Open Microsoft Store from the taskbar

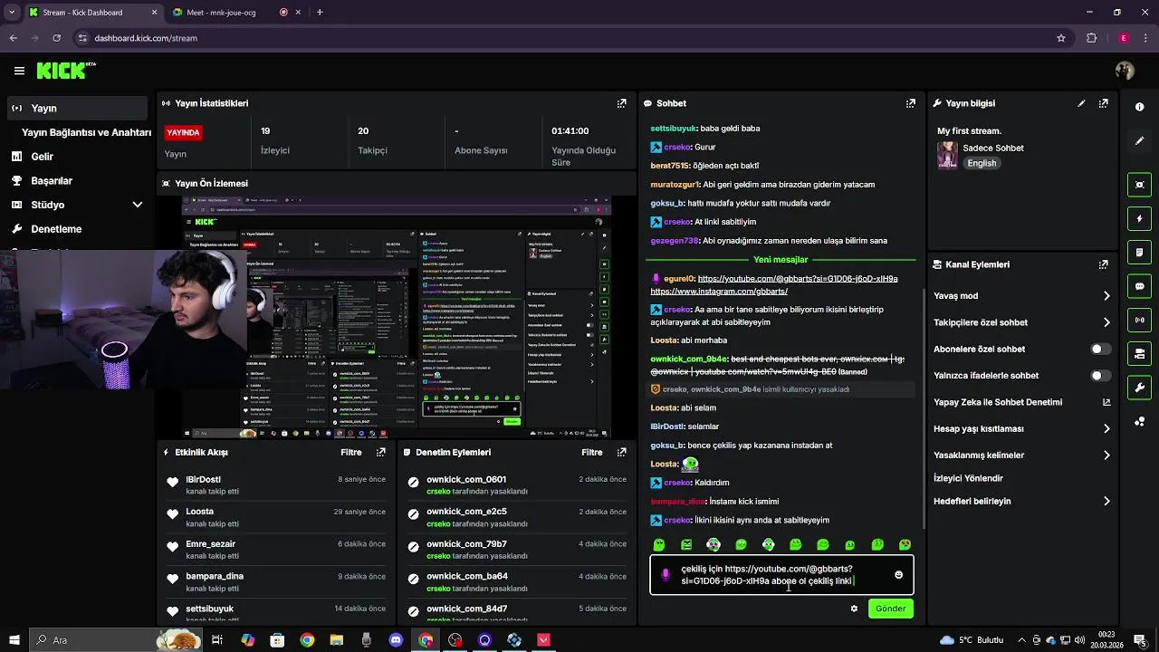click(x=277, y=640)
